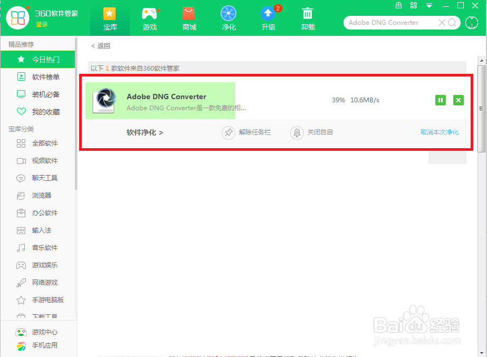Focus the Adobe DNG Converter search field
Image resolution: width=487 pixels, height=357 pixels.
[391, 22]
